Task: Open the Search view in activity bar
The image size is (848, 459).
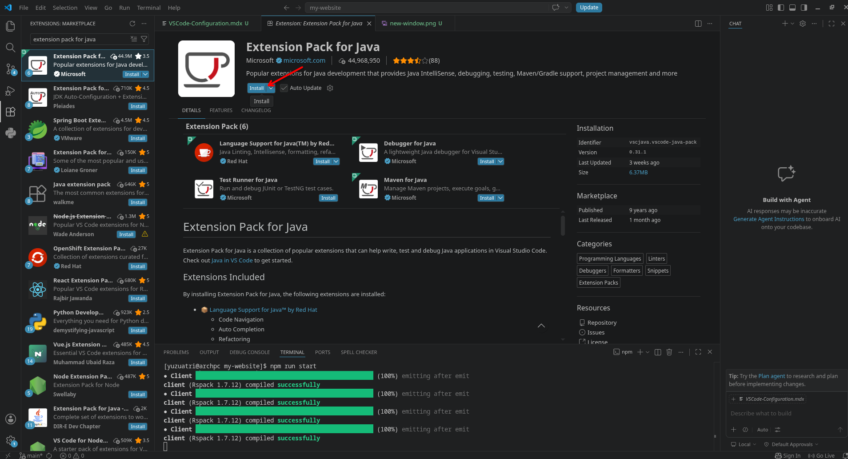Action: click(x=10, y=48)
